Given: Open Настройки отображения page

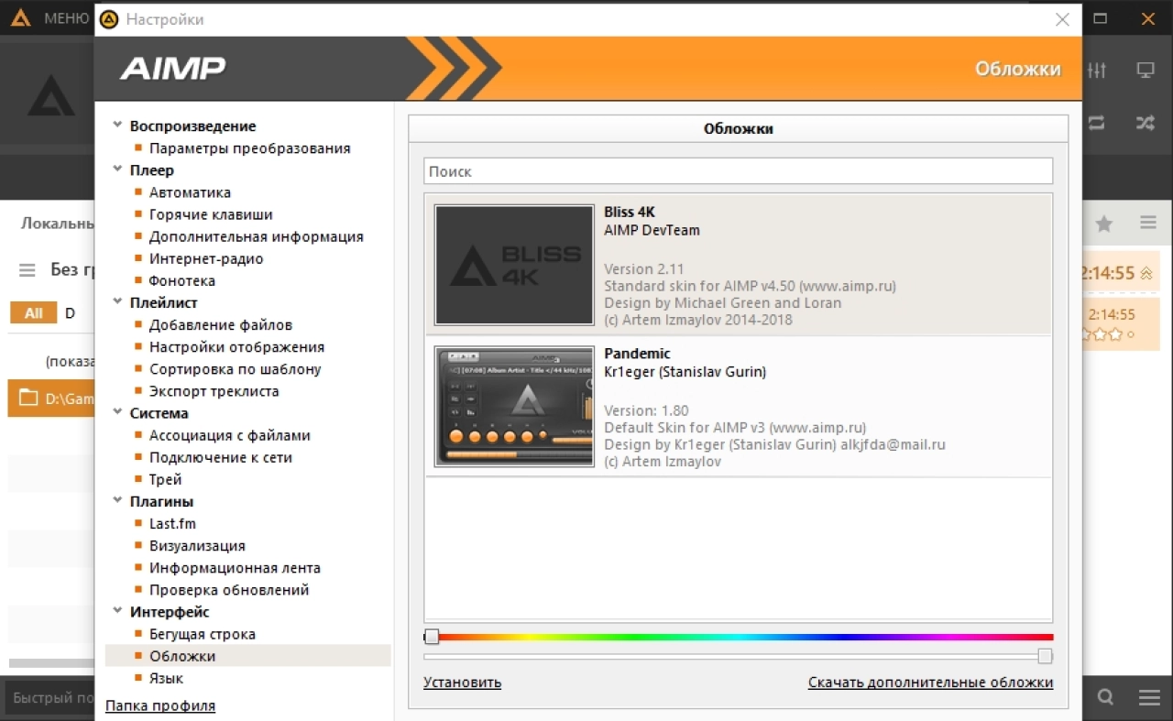Looking at the screenshot, I should [x=236, y=347].
